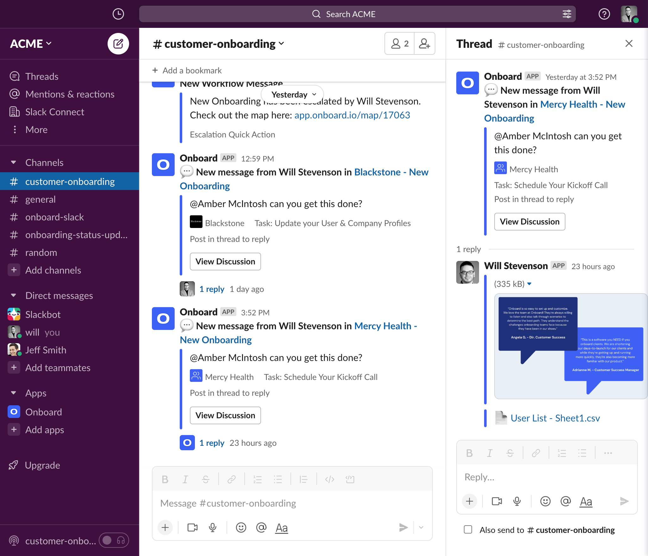Collapse the Apps section

coord(13,393)
